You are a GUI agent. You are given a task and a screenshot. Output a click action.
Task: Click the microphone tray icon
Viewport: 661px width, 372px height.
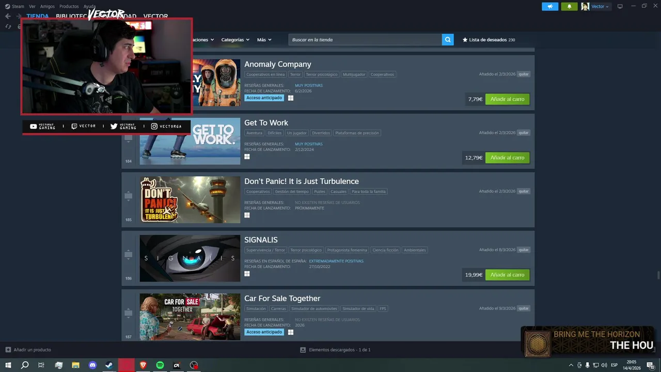click(x=588, y=365)
